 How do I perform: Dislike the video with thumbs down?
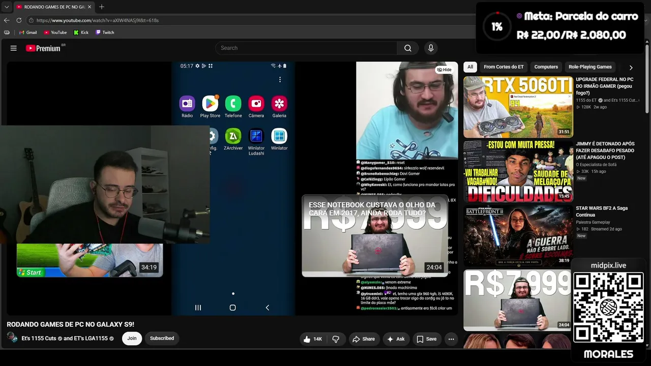click(336, 339)
